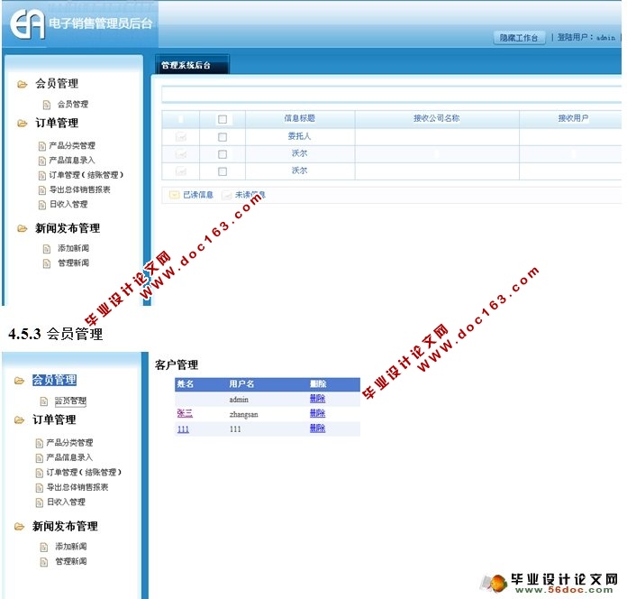
Task: Open 导出总体销售报表 in upper sidebar
Action: pos(79,189)
